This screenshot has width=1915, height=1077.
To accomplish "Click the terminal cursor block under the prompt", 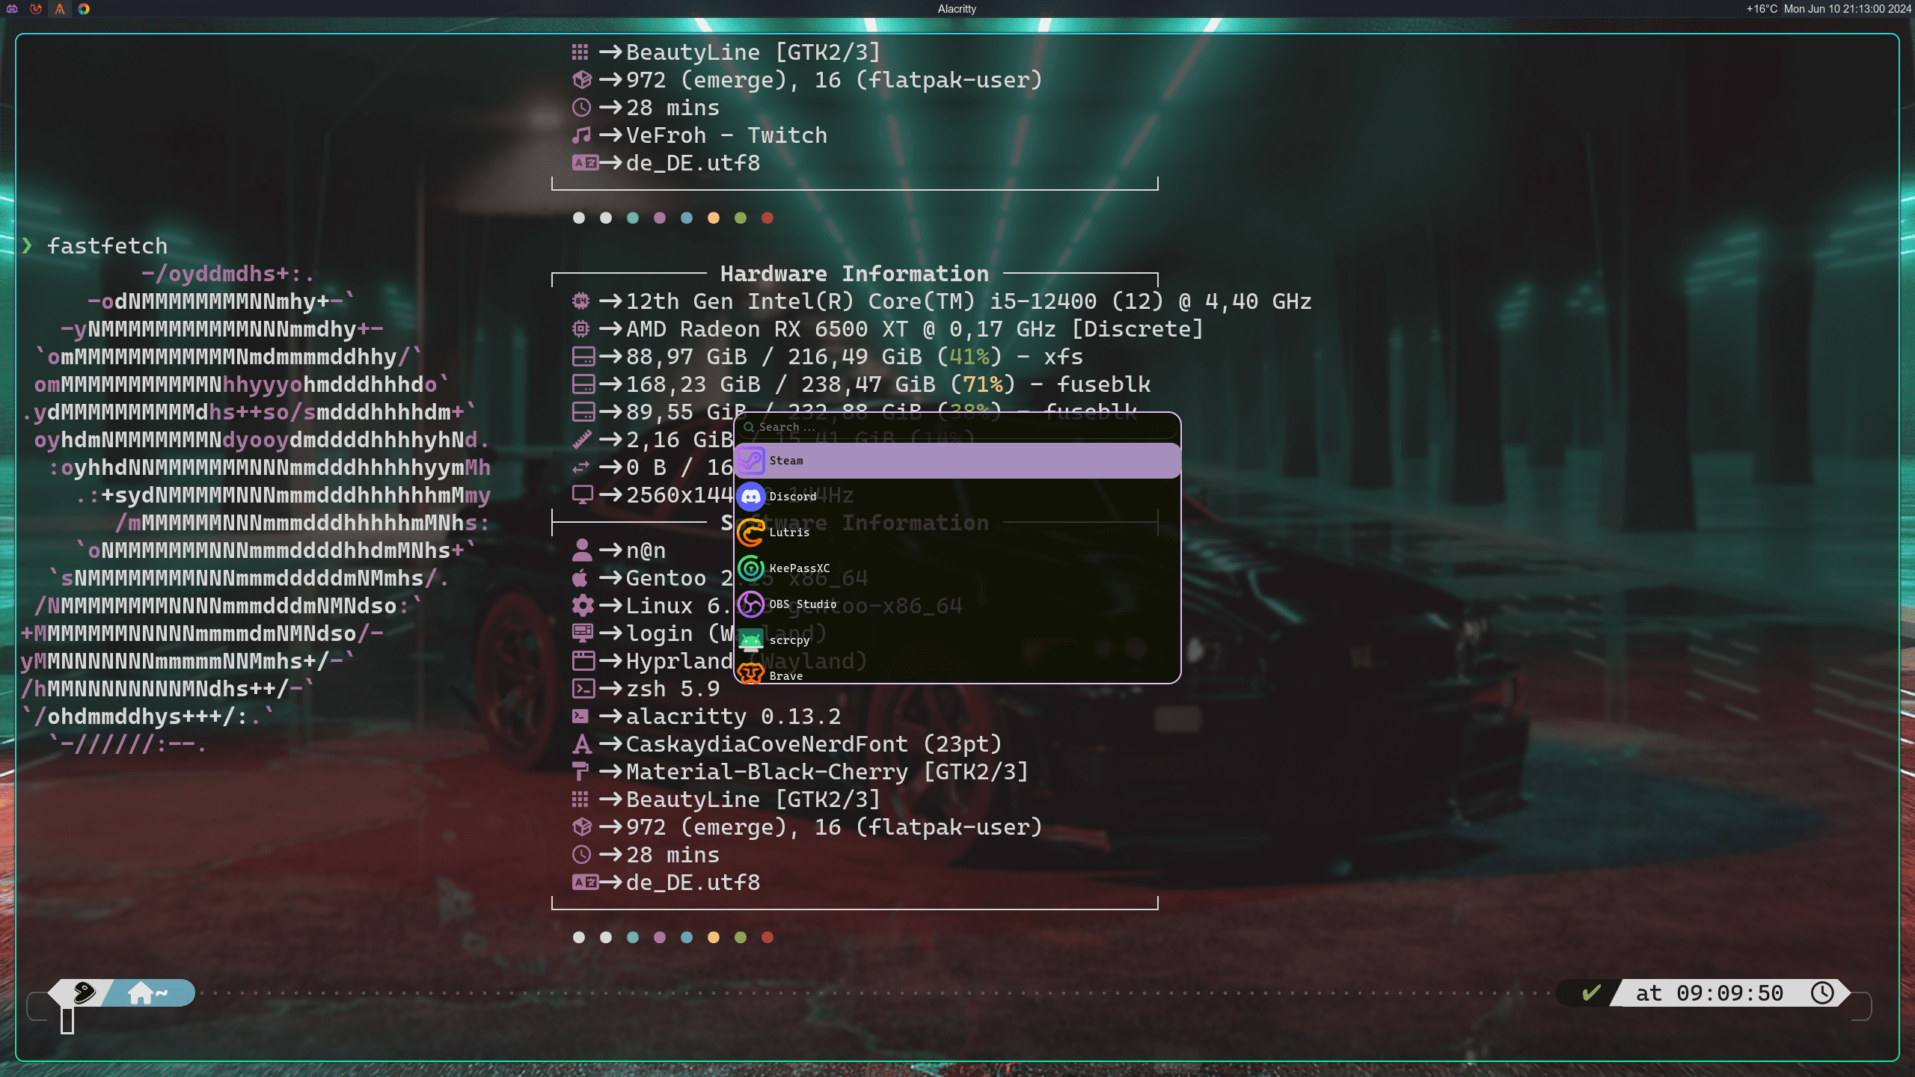I will (x=67, y=1020).
